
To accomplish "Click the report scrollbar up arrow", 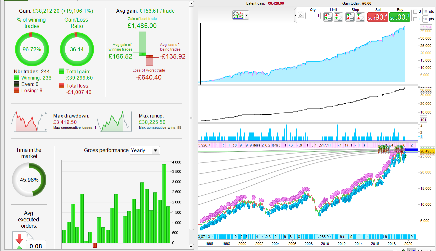I will point(191,4).
